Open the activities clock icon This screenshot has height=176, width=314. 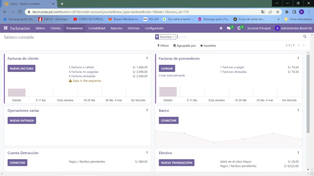tap(239, 28)
